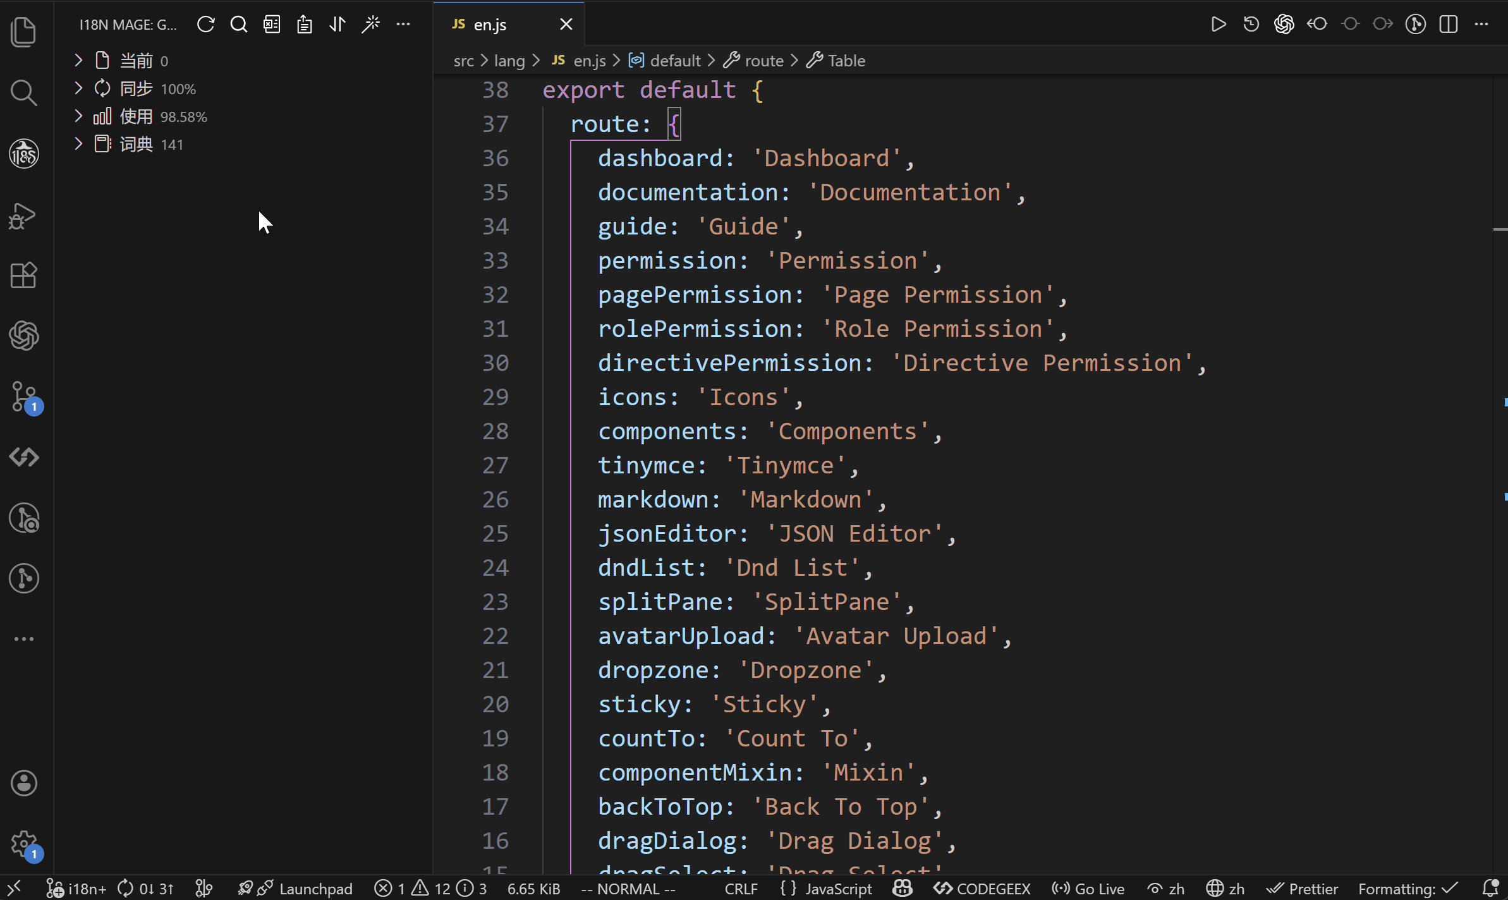Click the CRLF line ending button
Viewport: 1508px width, 900px height.
[x=741, y=889]
